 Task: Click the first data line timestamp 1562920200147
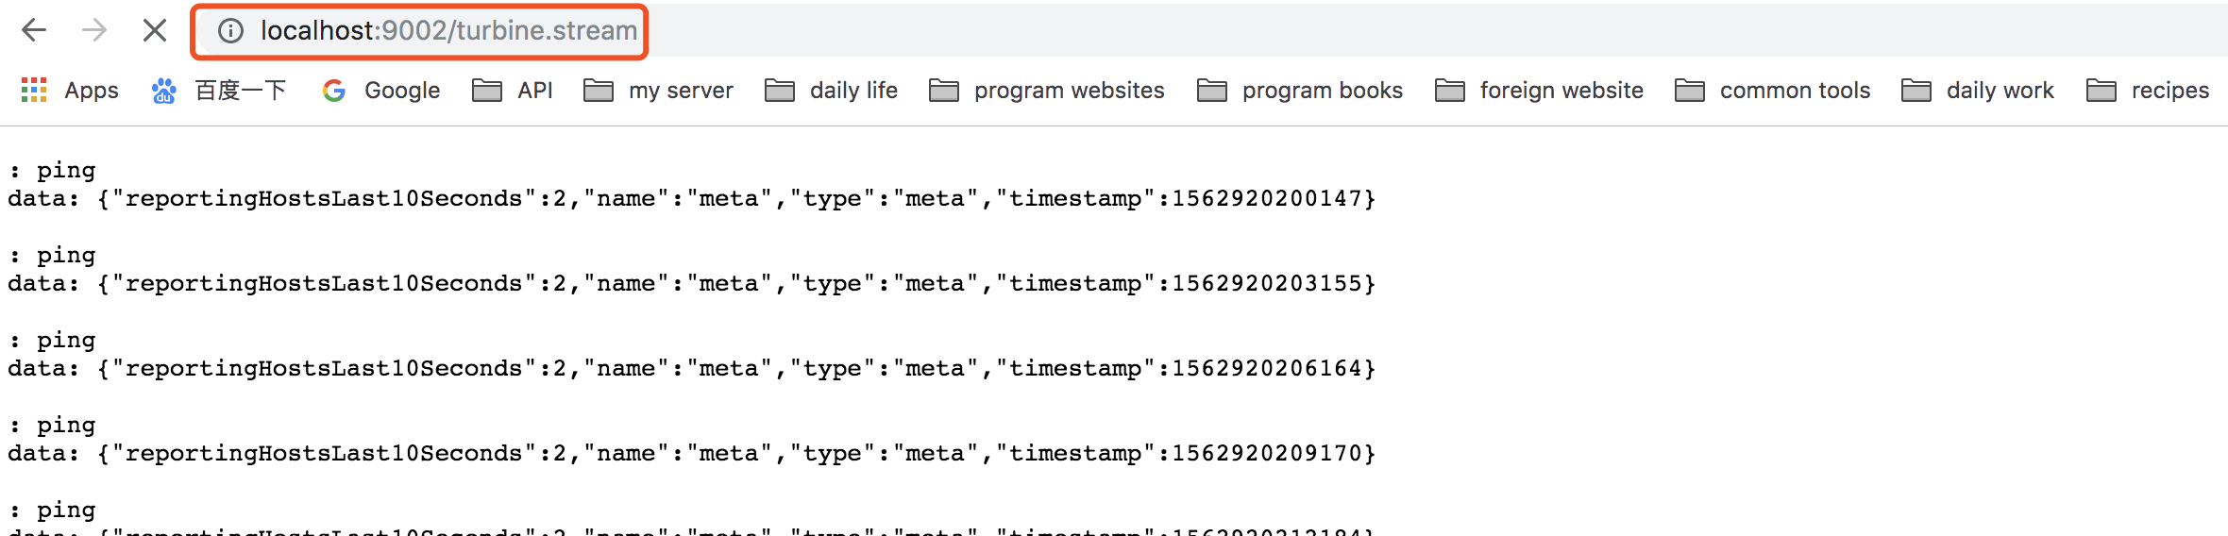[1266, 199]
